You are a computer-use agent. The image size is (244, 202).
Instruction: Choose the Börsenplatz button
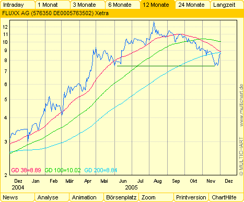pyautogui.click(x=121, y=197)
